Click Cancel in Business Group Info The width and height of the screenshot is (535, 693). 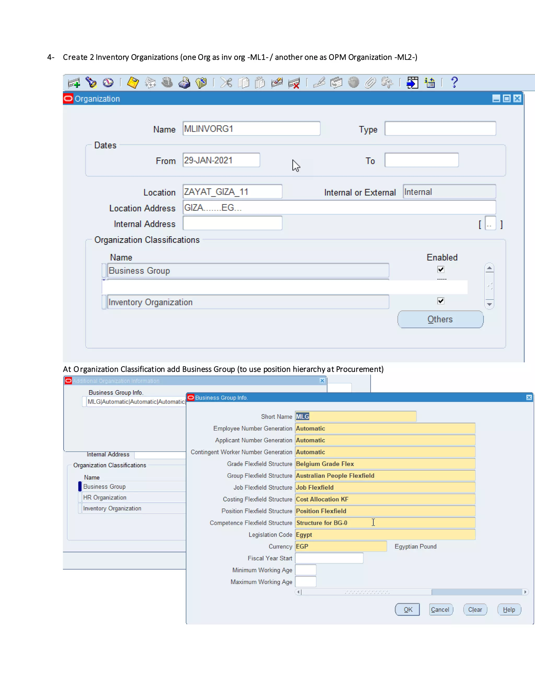coord(441,610)
